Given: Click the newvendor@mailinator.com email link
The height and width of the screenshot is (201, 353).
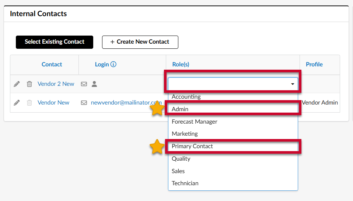Looking at the screenshot, I should [126, 103].
